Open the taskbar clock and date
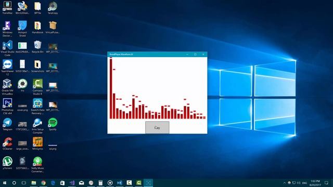 (x=315, y=183)
